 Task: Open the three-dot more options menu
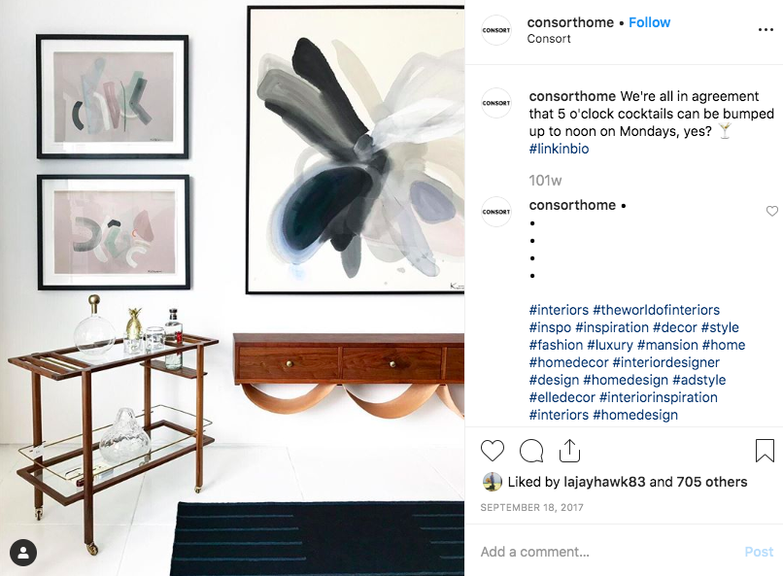click(x=766, y=30)
